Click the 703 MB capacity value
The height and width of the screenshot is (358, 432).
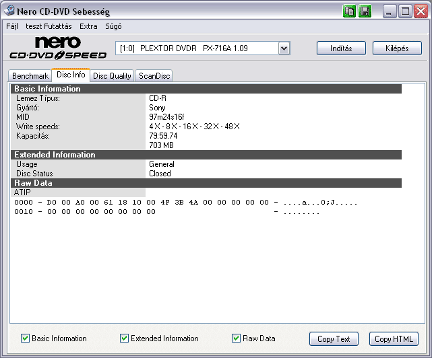click(161, 145)
